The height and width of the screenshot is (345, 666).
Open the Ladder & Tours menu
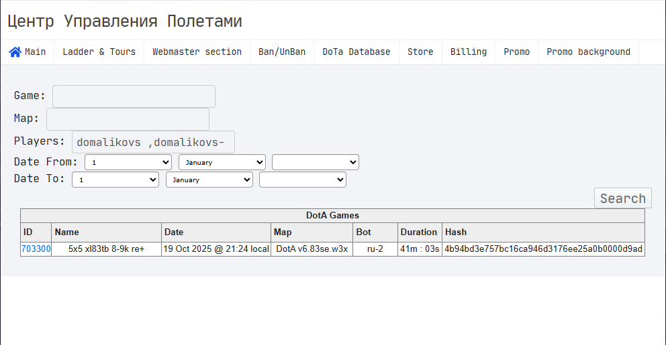99,52
